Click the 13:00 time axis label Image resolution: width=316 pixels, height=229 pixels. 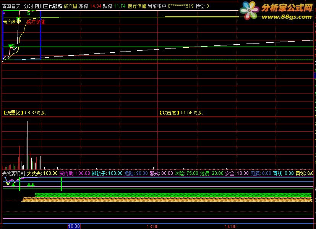coord(152,227)
